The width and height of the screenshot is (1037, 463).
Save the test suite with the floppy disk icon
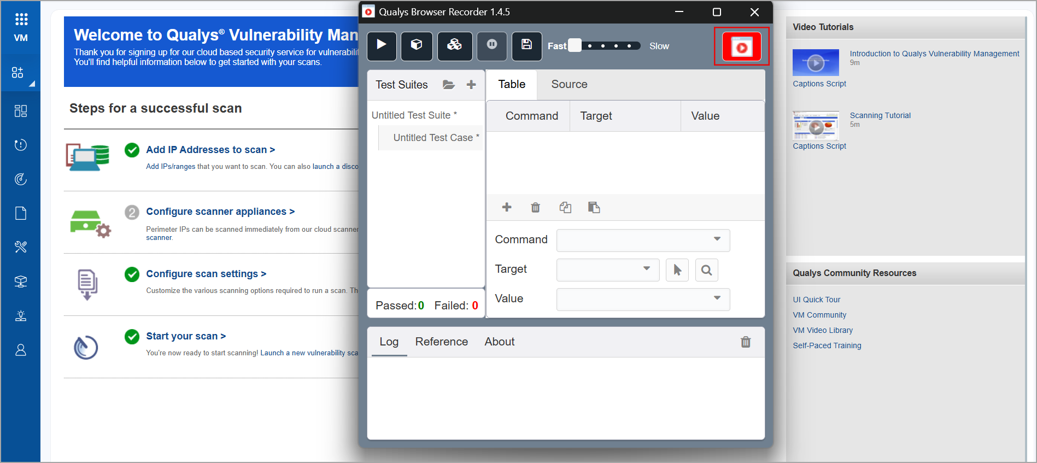[526, 46]
